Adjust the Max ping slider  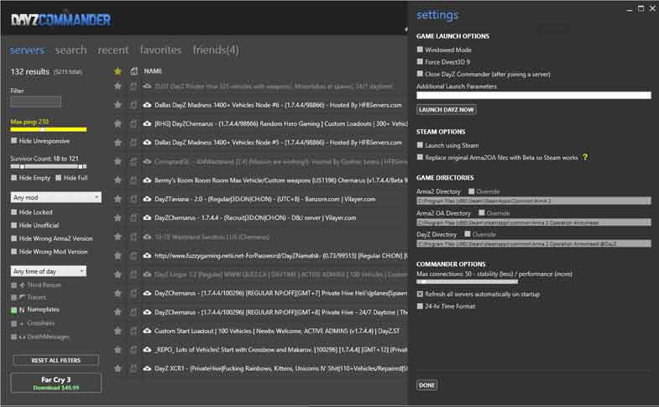tap(49, 129)
